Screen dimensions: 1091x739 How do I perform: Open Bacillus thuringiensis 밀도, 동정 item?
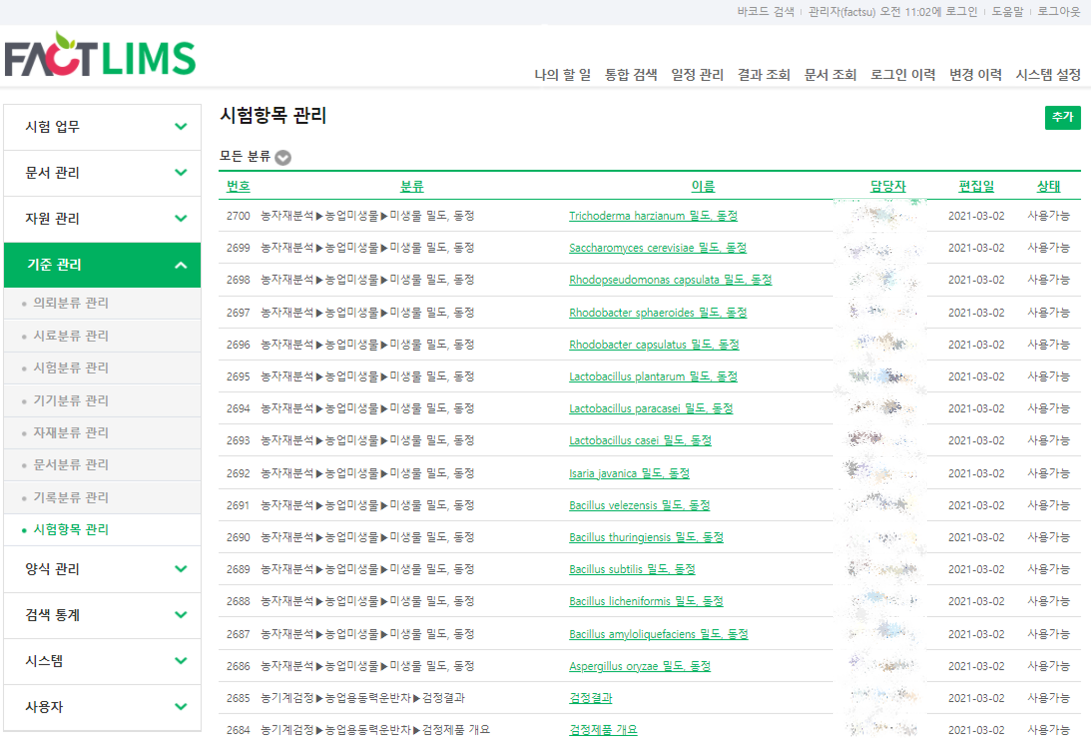(646, 537)
